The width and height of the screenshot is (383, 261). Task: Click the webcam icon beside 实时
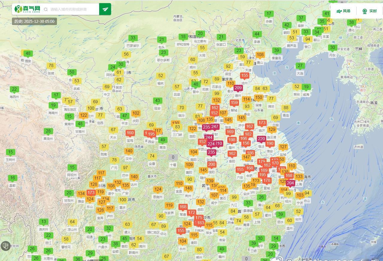364,11
